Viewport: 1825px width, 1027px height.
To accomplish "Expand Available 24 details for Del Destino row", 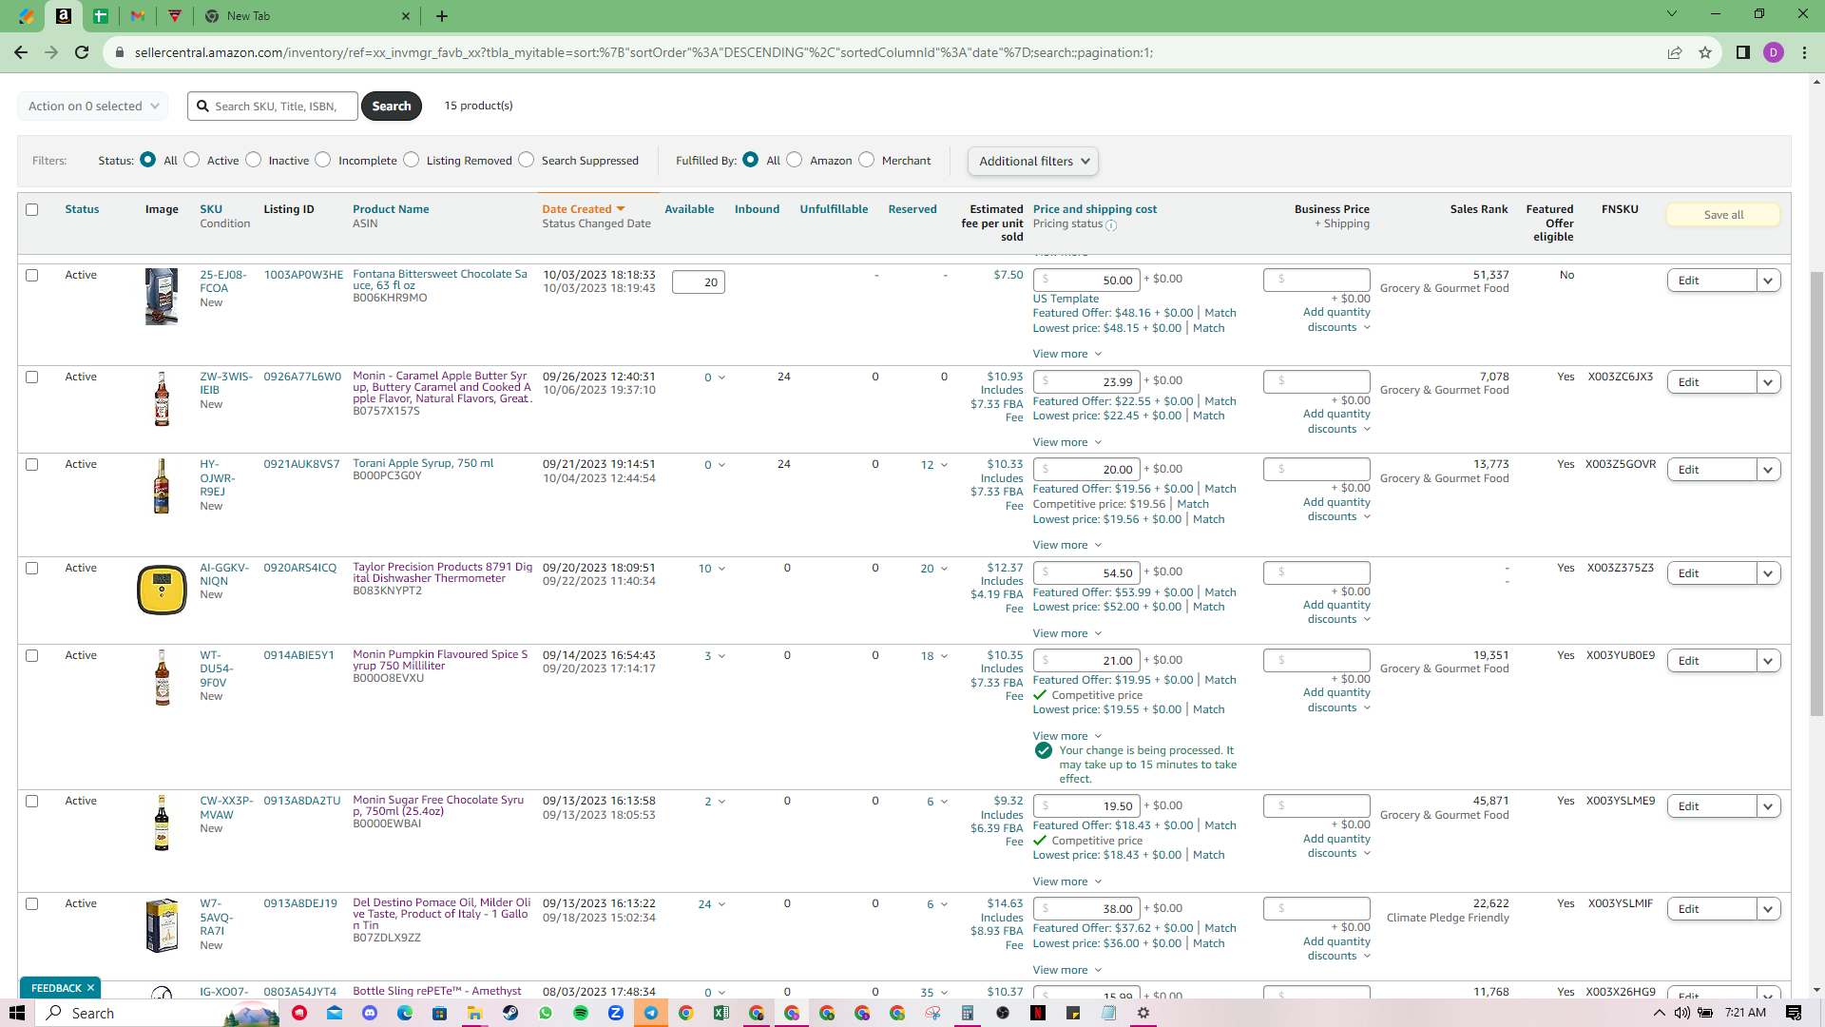I will coord(712,904).
